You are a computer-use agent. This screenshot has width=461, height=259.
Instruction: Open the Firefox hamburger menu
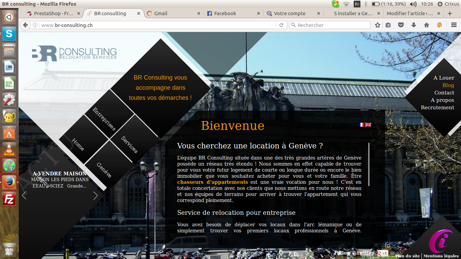pos(454,25)
